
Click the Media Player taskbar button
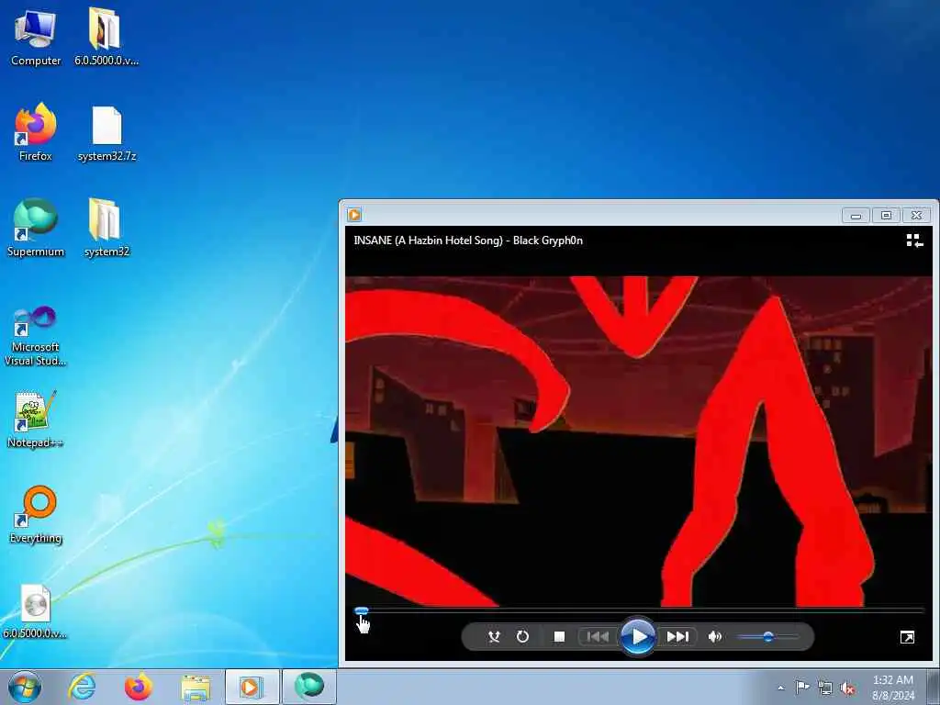pyautogui.click(x=252, y=687)
